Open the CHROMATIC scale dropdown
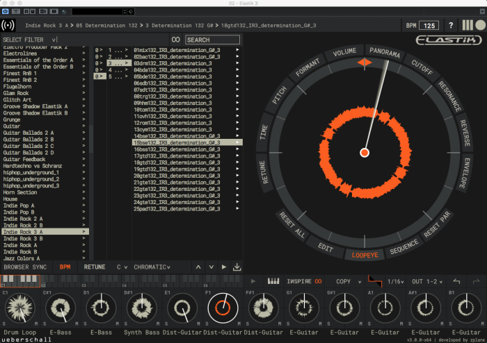The height and width of the screenshot is (343, 487). pos(152,267)
